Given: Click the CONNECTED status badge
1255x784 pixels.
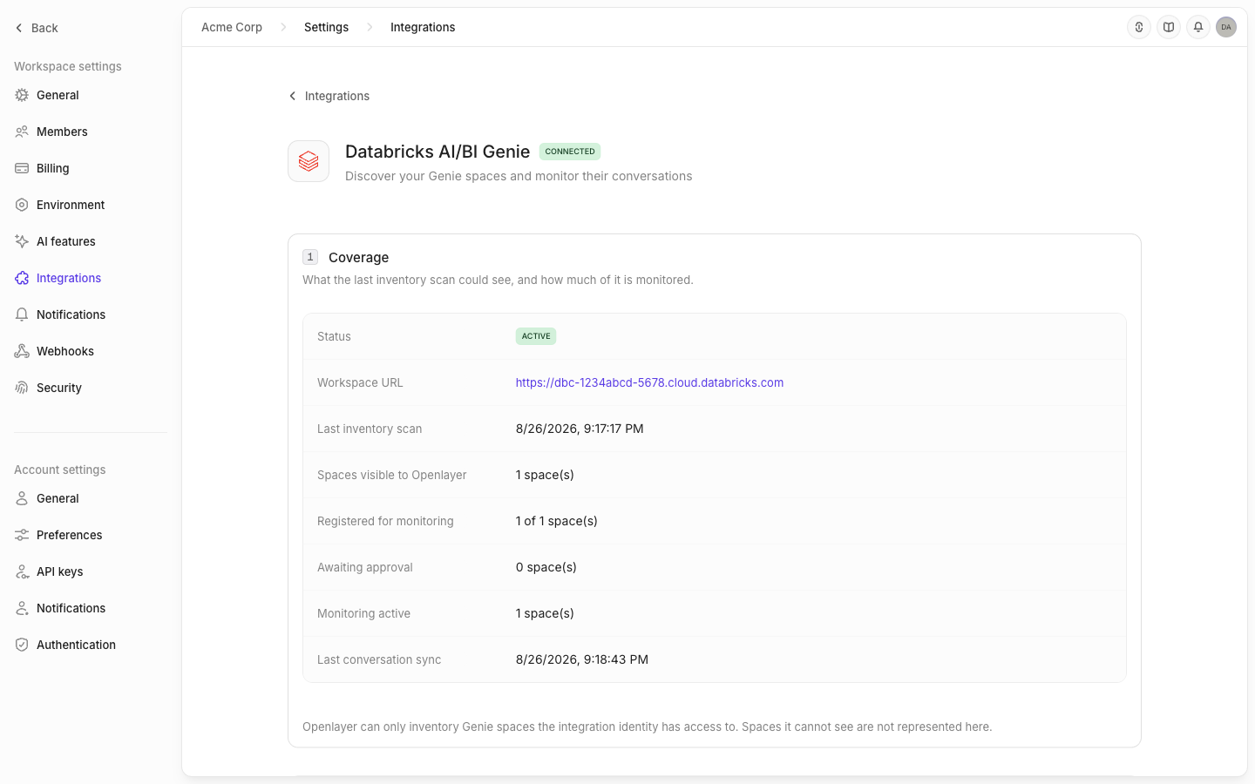Looking at the screenshot, I should [570, 152].
